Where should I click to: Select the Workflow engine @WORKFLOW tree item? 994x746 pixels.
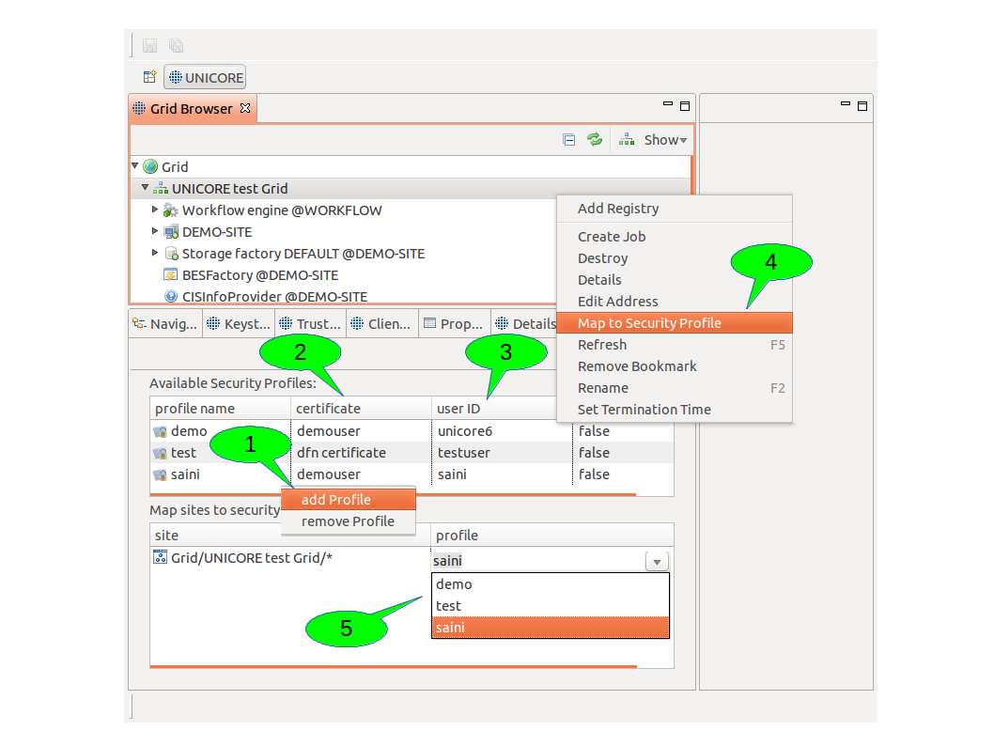(282, 210)
